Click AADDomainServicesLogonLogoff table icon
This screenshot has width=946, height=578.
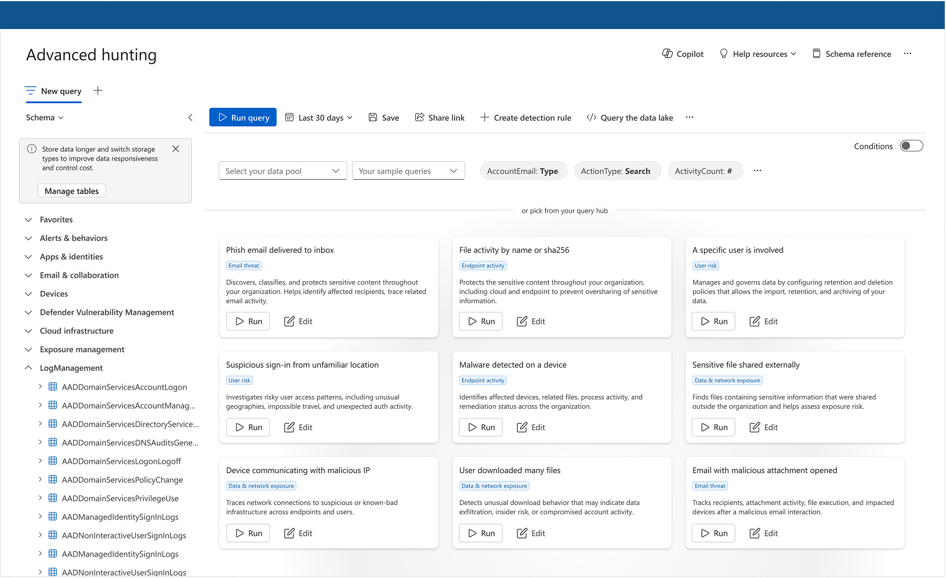pos(53,461)
